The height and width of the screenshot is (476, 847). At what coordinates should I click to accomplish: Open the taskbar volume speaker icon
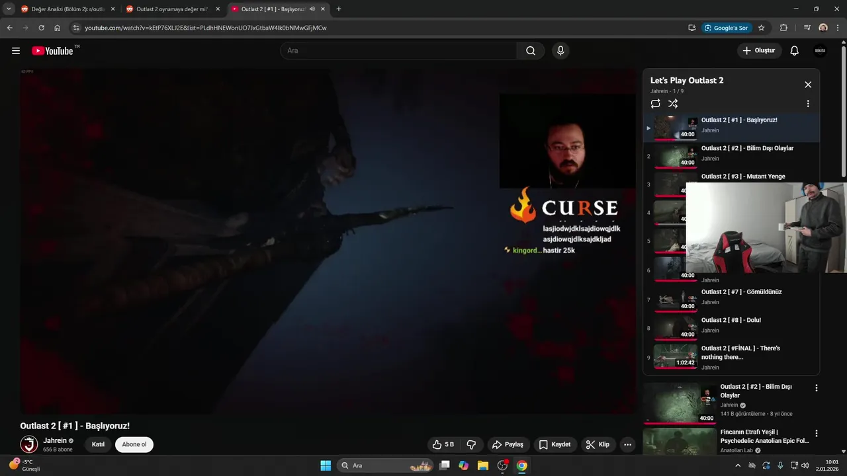click(x=805, y=465)
